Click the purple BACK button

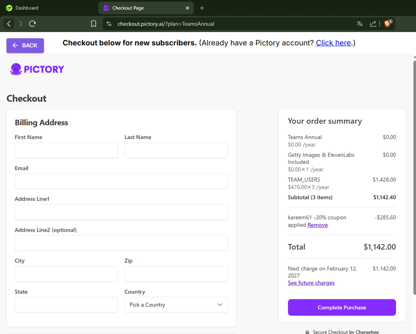coord(25,45)
